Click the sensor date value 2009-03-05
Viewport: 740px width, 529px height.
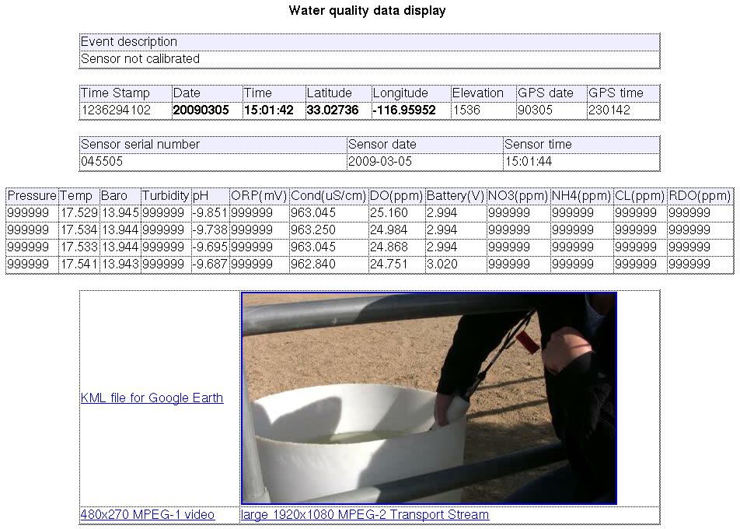(x=380, y=161)
